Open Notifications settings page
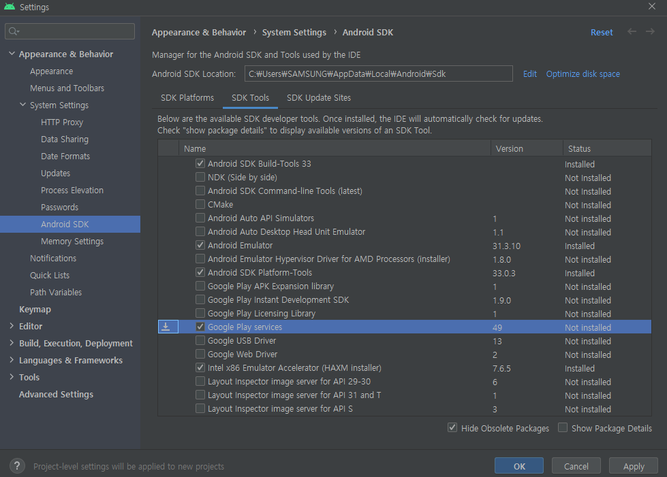This screenshot has width=667, height=477. (x=53, y=258)
